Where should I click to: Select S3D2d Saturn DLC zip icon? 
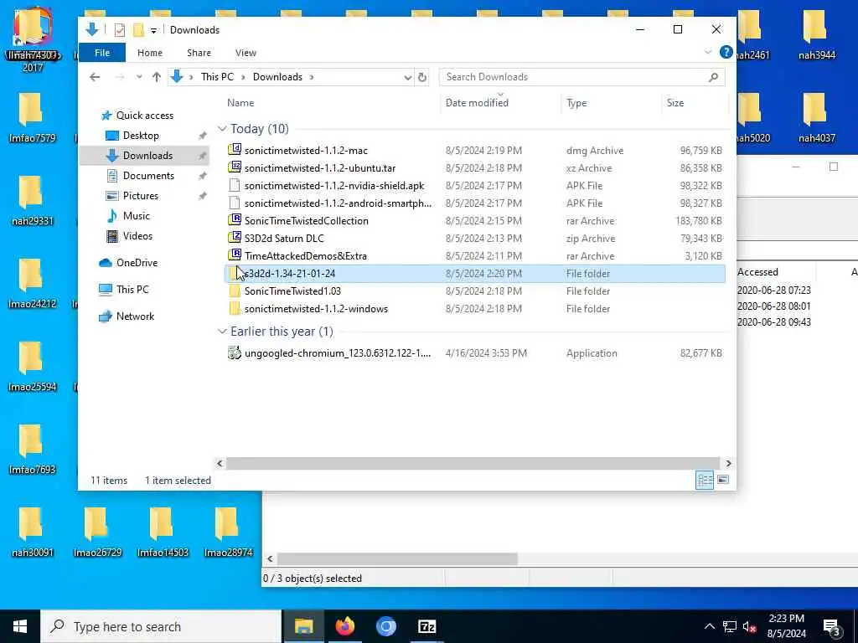[x=235, y=238]
